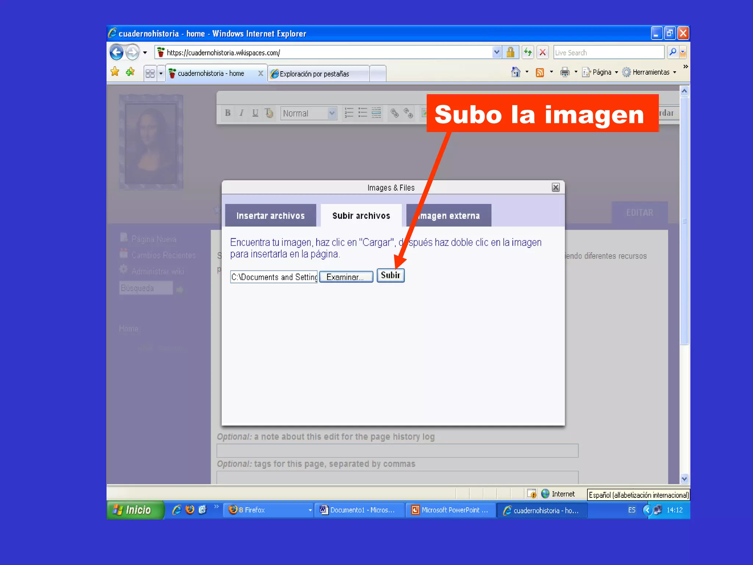The image size is (753, 565).
Task: Click the Print icon
Action: click(x=565, y=72)
